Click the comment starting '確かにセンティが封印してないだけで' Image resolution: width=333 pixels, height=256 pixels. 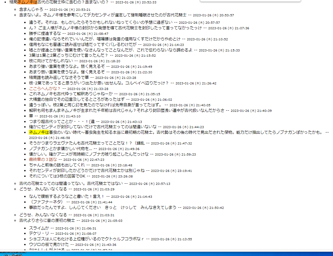coord(93,127)
